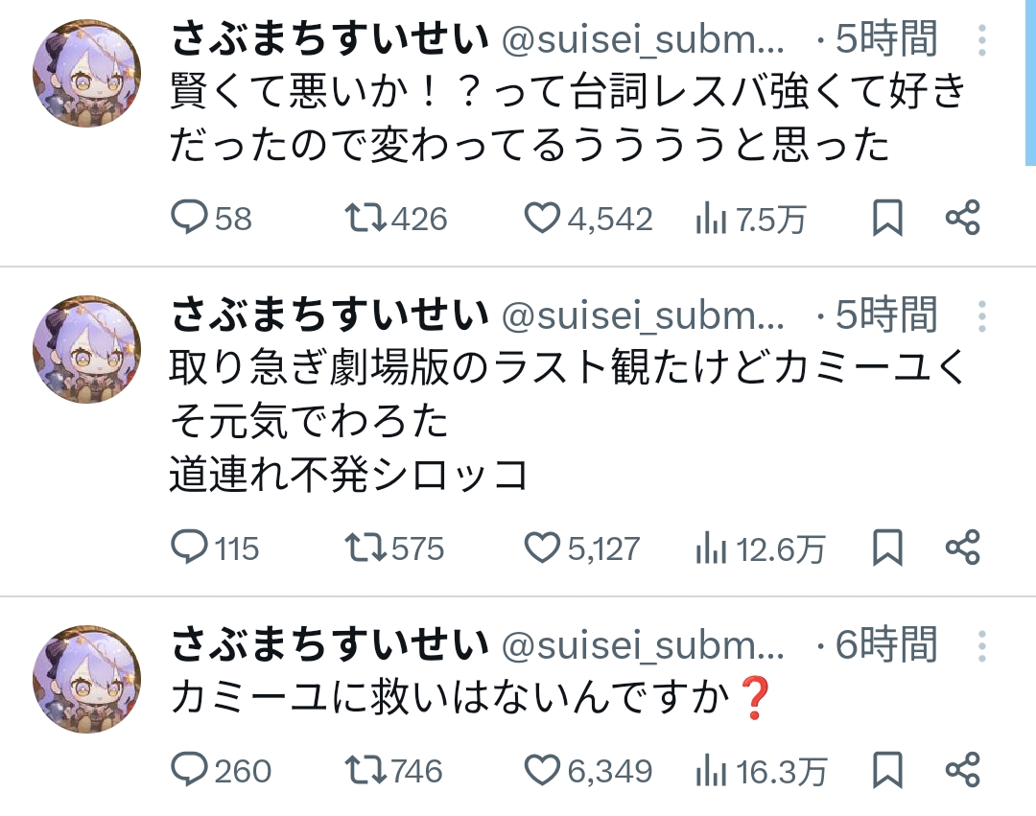Like the tweet with 6,349 likes
This screenshot has width=1036, height=816.
(x=542, y=770)
